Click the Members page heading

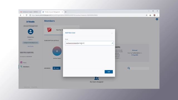(x=50, y=21)
